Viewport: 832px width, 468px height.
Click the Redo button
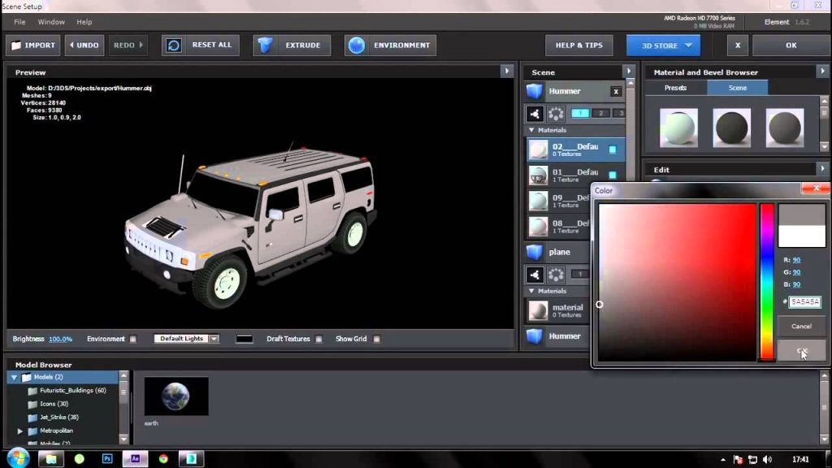(x=128, y=45)
